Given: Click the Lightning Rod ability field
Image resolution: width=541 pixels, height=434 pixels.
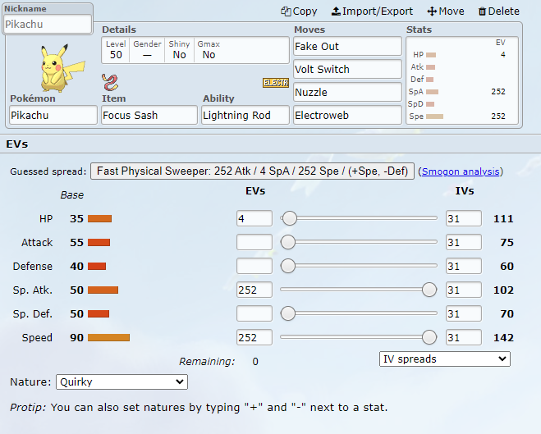Looking at the screenshot, I should point(245,116).
